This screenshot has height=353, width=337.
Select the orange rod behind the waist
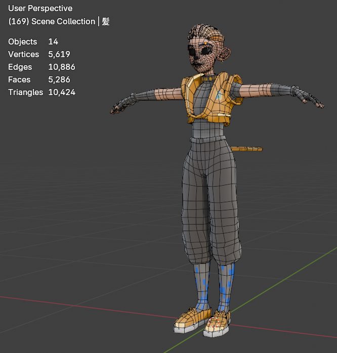(x=247, y=149)
